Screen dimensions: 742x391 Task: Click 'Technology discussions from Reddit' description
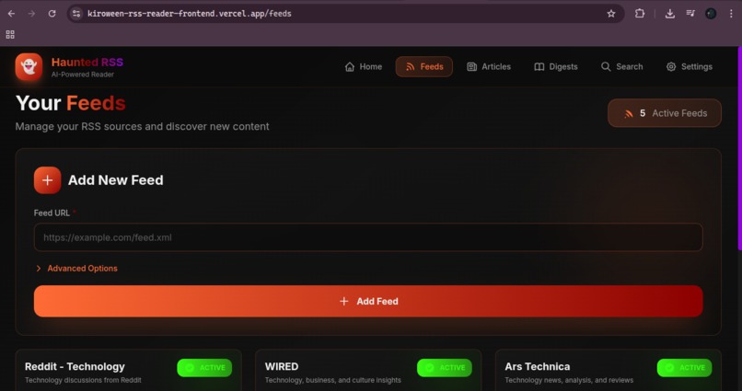tap(83, 380)
